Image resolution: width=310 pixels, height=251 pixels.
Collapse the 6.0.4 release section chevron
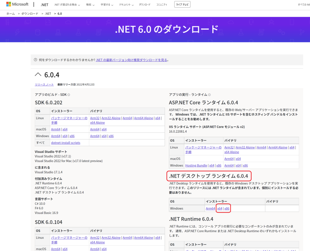click(x=38, y=74)
